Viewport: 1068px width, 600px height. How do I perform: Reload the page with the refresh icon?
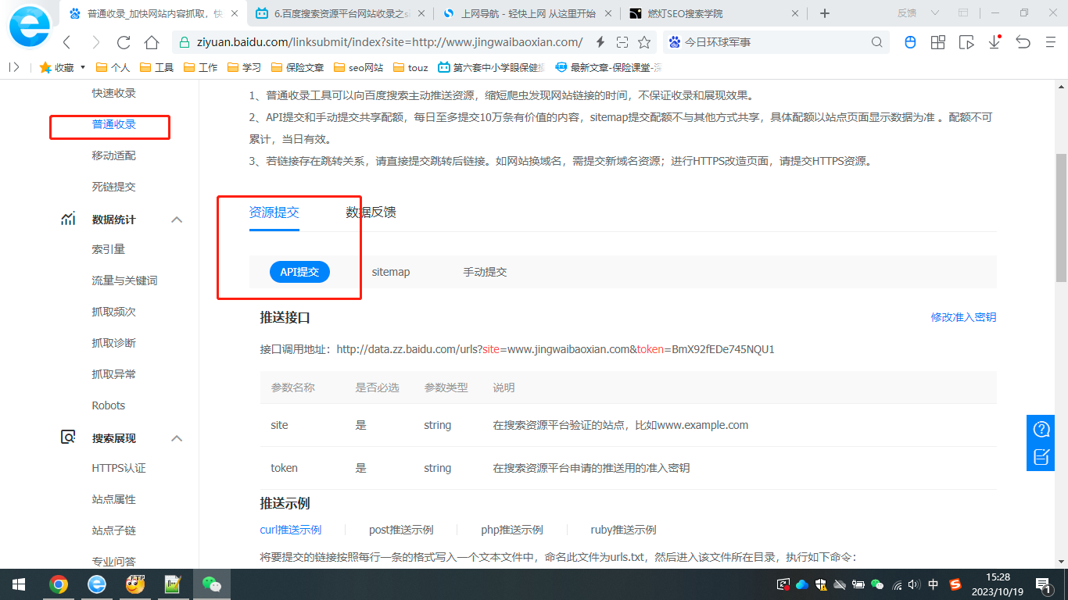click(x=123, y=42)
